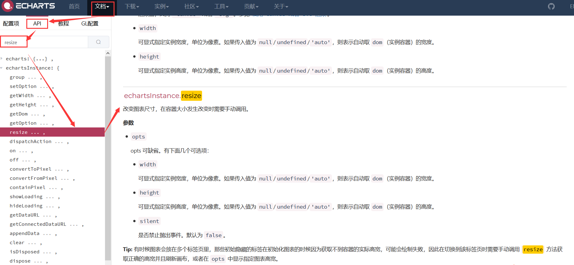Open the 文档 dropdown menu

[x=102, y=6]
